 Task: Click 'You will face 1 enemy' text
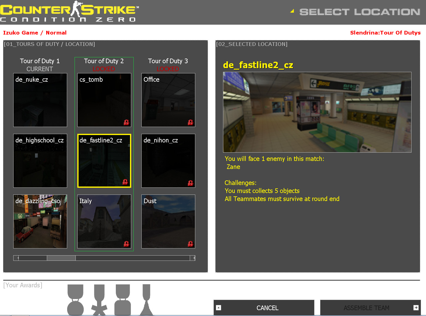[x=274, y=159]
